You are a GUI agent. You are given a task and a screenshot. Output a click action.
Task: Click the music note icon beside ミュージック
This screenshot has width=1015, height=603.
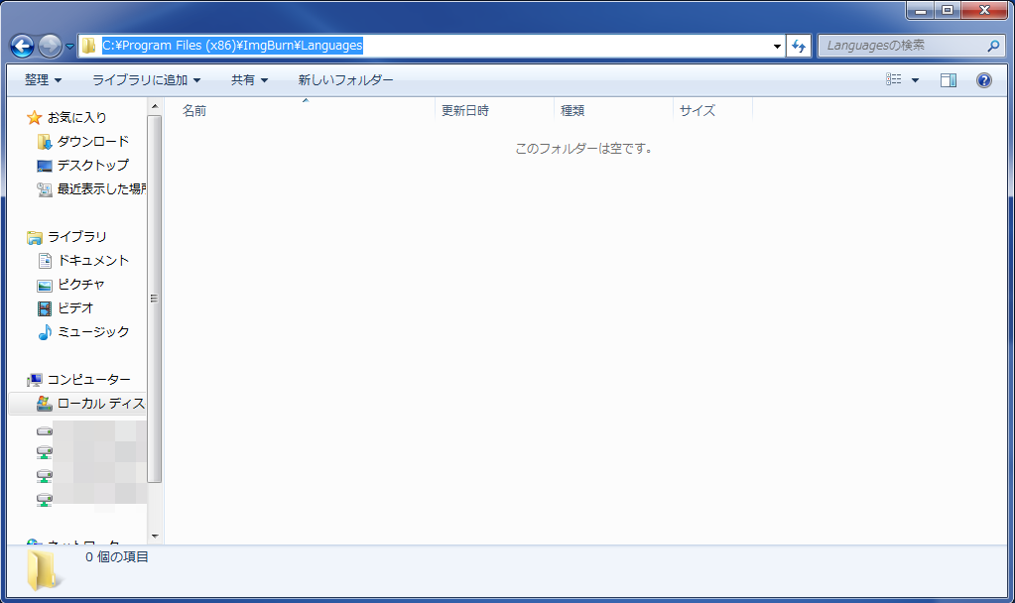click(x=44, y=332)
